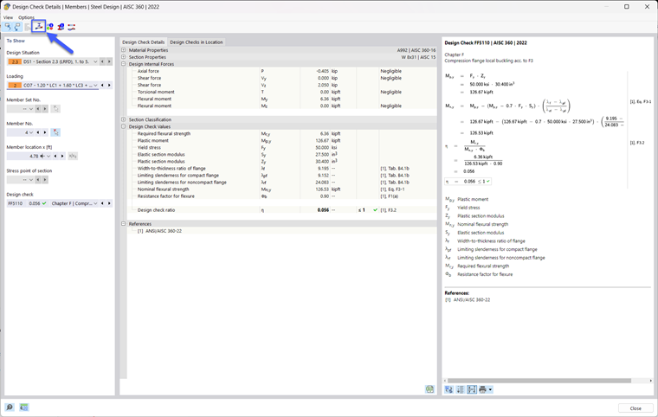The width and height of the screenshot is (658, 417).
Task: Click the first selection-arrow toolbar icon
Action: [x=8, y=27]
